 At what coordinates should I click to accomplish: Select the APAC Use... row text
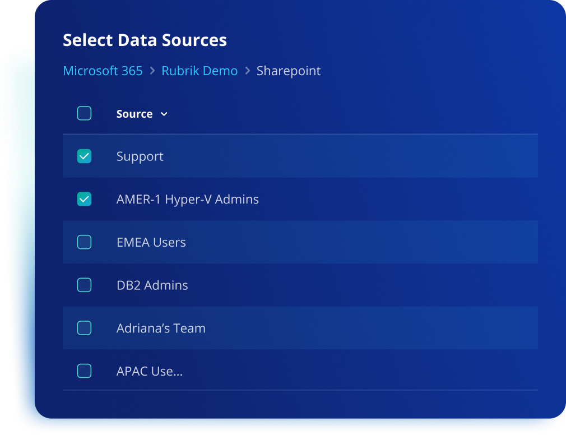pos(150,371)
